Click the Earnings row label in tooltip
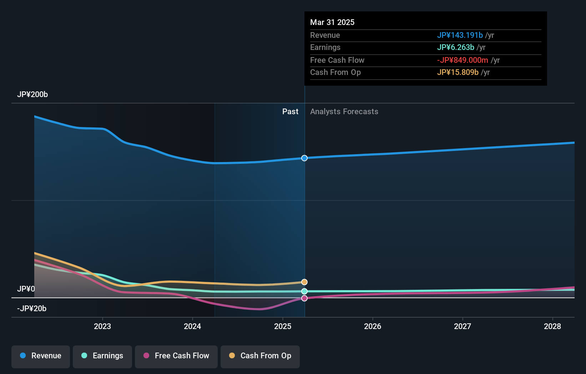586x374 pixels. (x=325, y=47)
